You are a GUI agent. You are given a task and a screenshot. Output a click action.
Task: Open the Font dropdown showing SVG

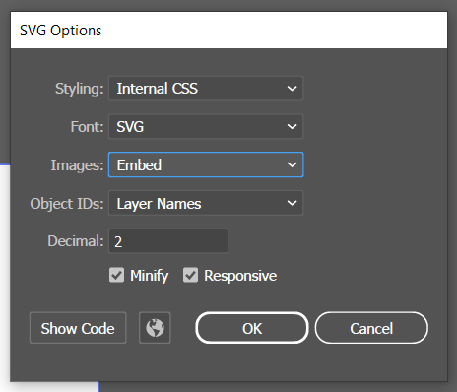click(206, 126)
